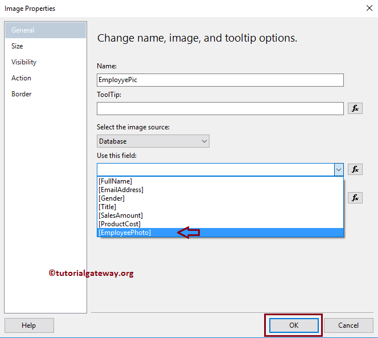Open Help for this dialog
378x338 pixels.
pyautogui.click(x=29, y=325)
